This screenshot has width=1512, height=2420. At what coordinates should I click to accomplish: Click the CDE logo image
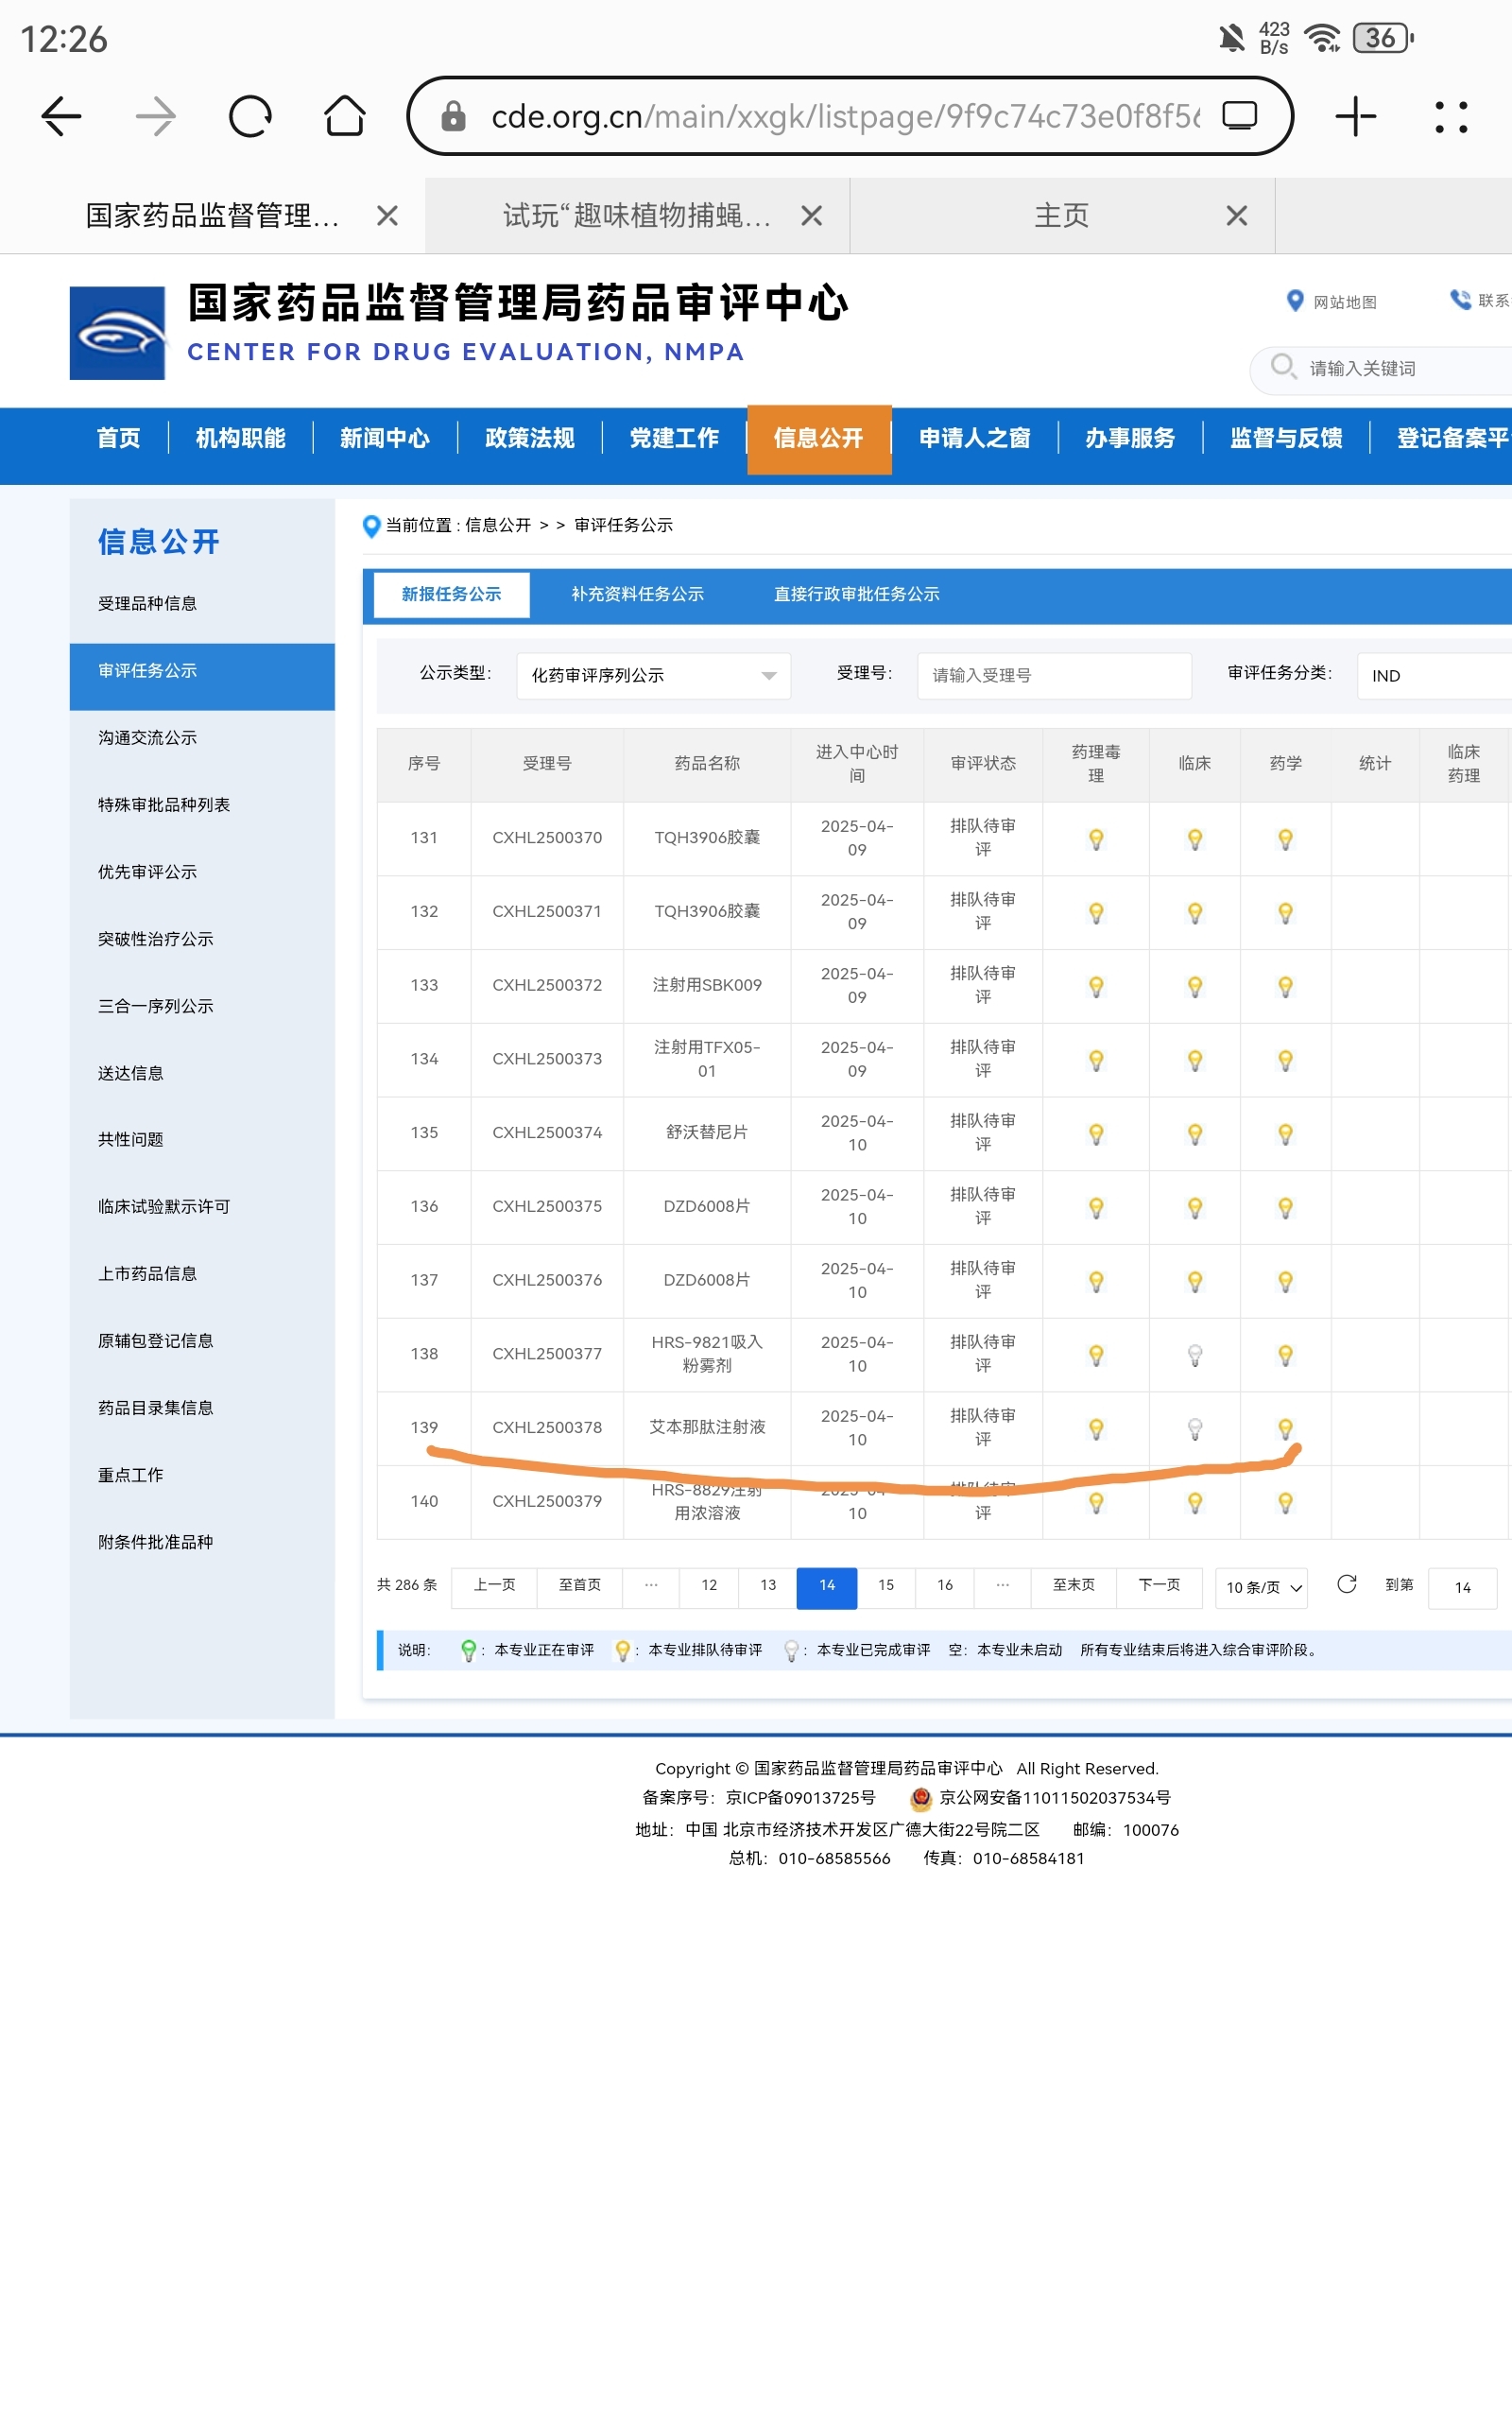(x=117, y=333)
